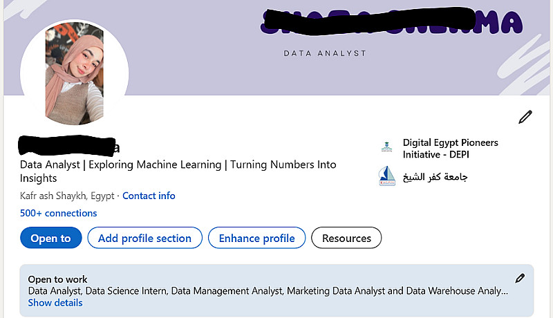Open the Resources menu button

coord(346,238)
